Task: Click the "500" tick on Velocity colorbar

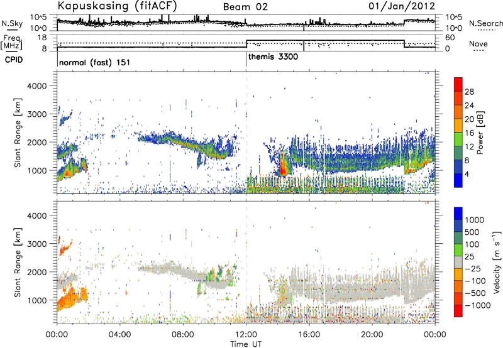Action: [472, 232]
